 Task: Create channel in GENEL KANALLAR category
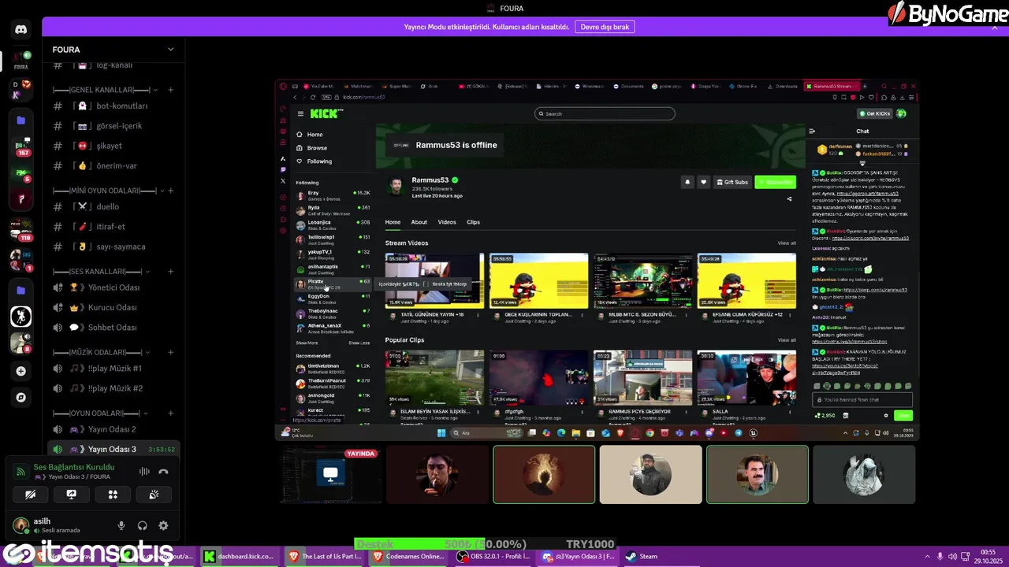(x=170, y=90)
